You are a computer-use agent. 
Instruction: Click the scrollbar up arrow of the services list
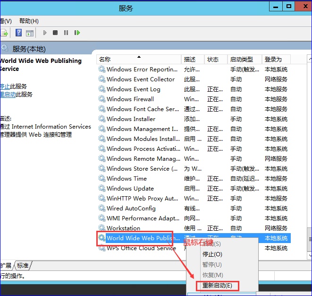(310, 59)
